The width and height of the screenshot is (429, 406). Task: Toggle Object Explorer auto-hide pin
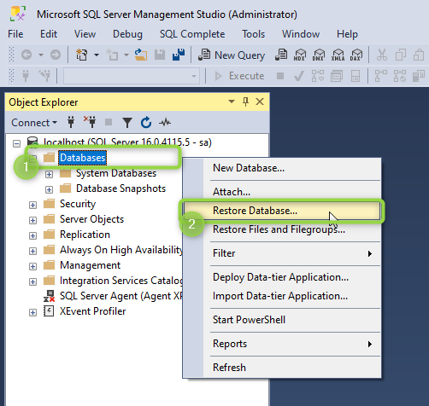click(x=245, y=101)
